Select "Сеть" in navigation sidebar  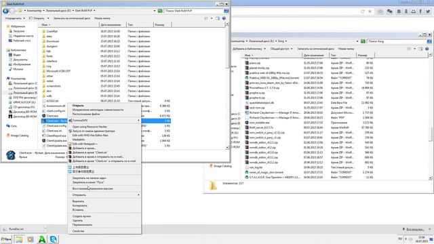point(14,126)
